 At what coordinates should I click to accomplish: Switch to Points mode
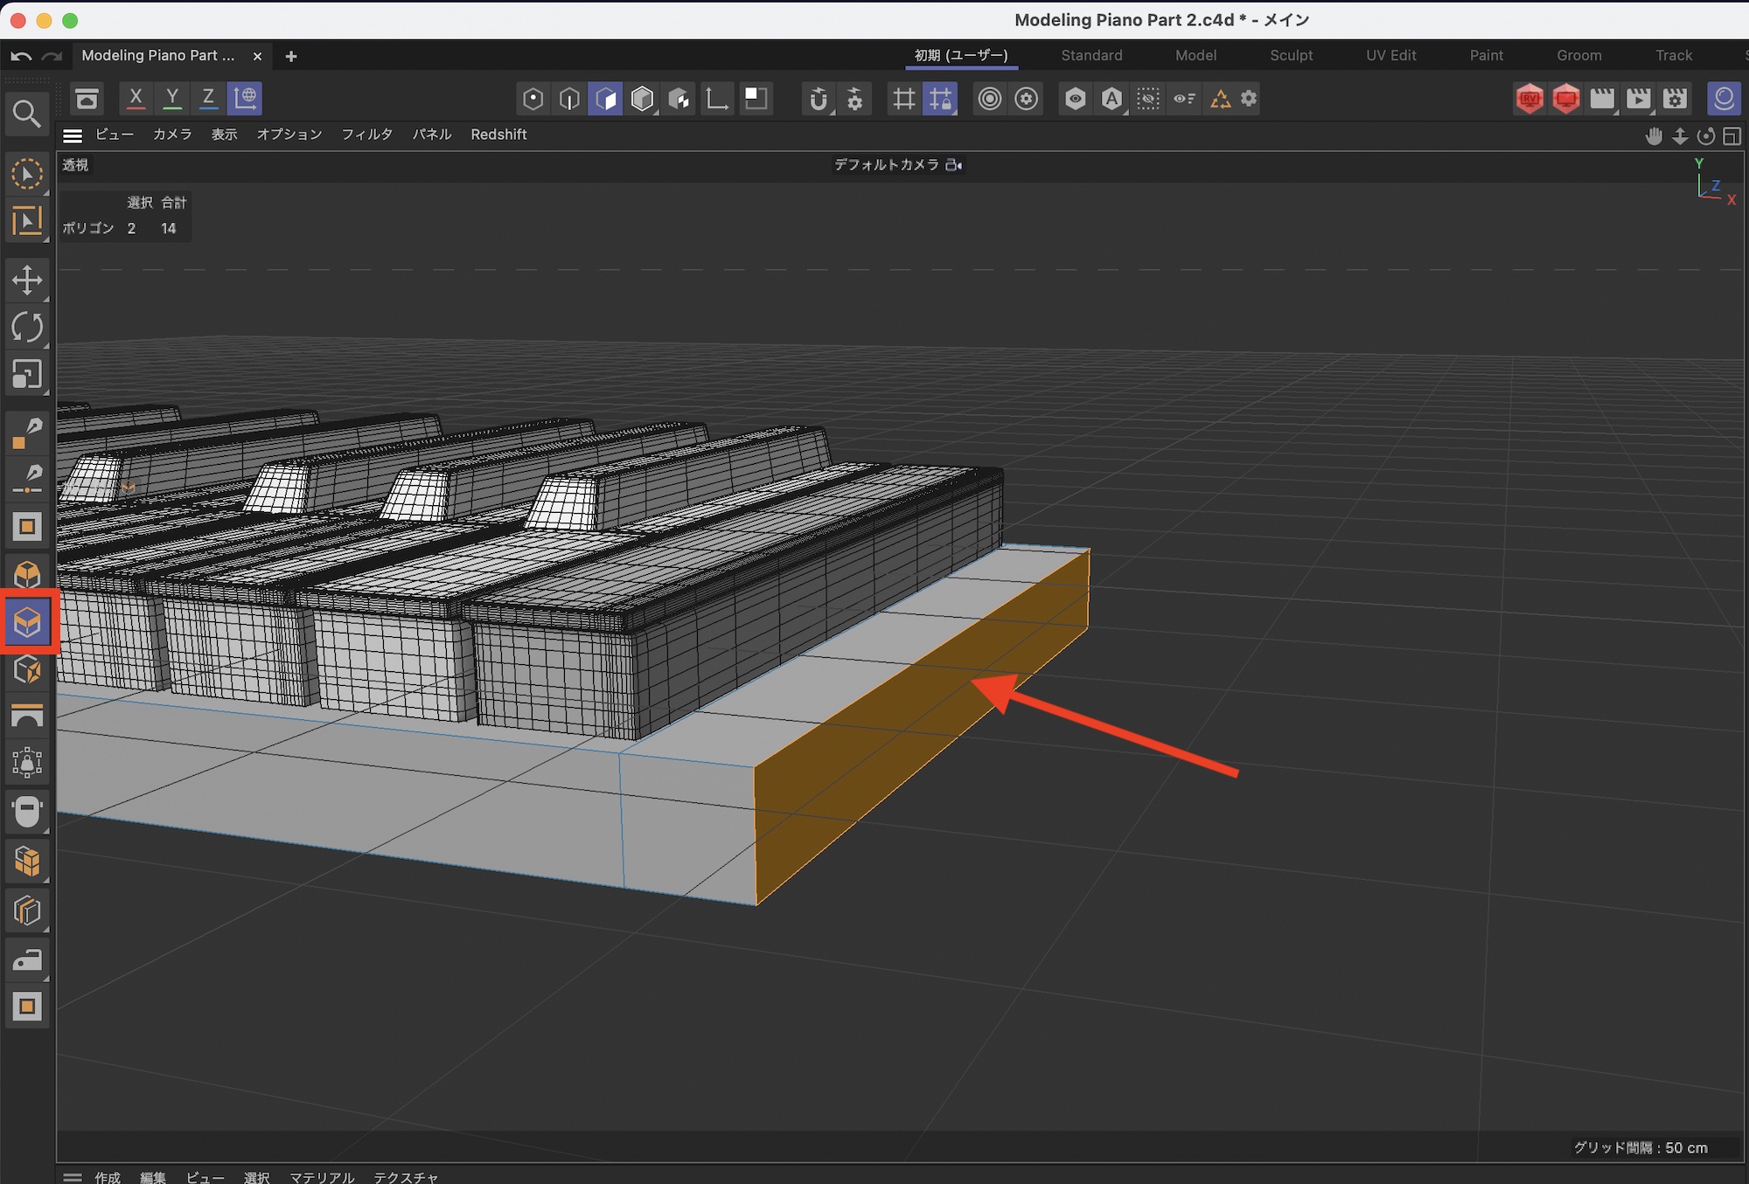[x=533, y=99]
